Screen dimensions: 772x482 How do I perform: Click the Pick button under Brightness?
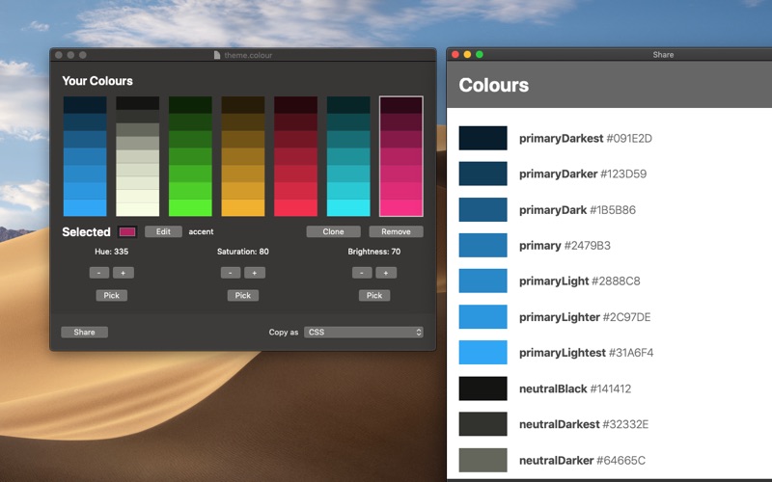point(374,295)
